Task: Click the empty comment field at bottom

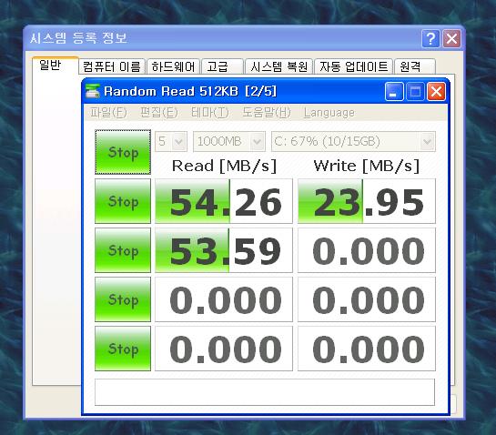Action: tap(265, 392)
